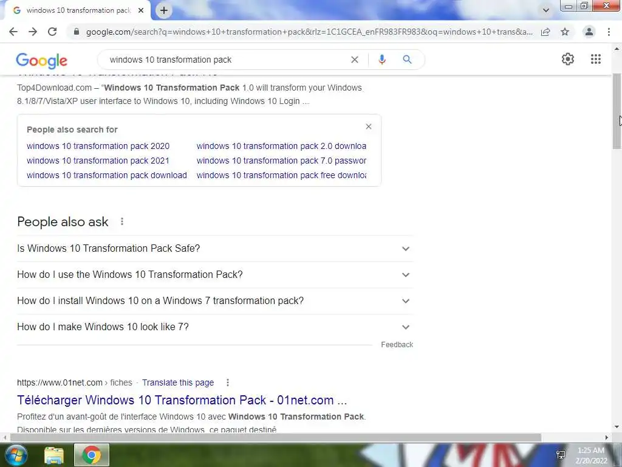Viewport: 622px width, 467px height.
Task: Open windows 10 transformation pack 2021 suggestion
Action: (98, 161)
